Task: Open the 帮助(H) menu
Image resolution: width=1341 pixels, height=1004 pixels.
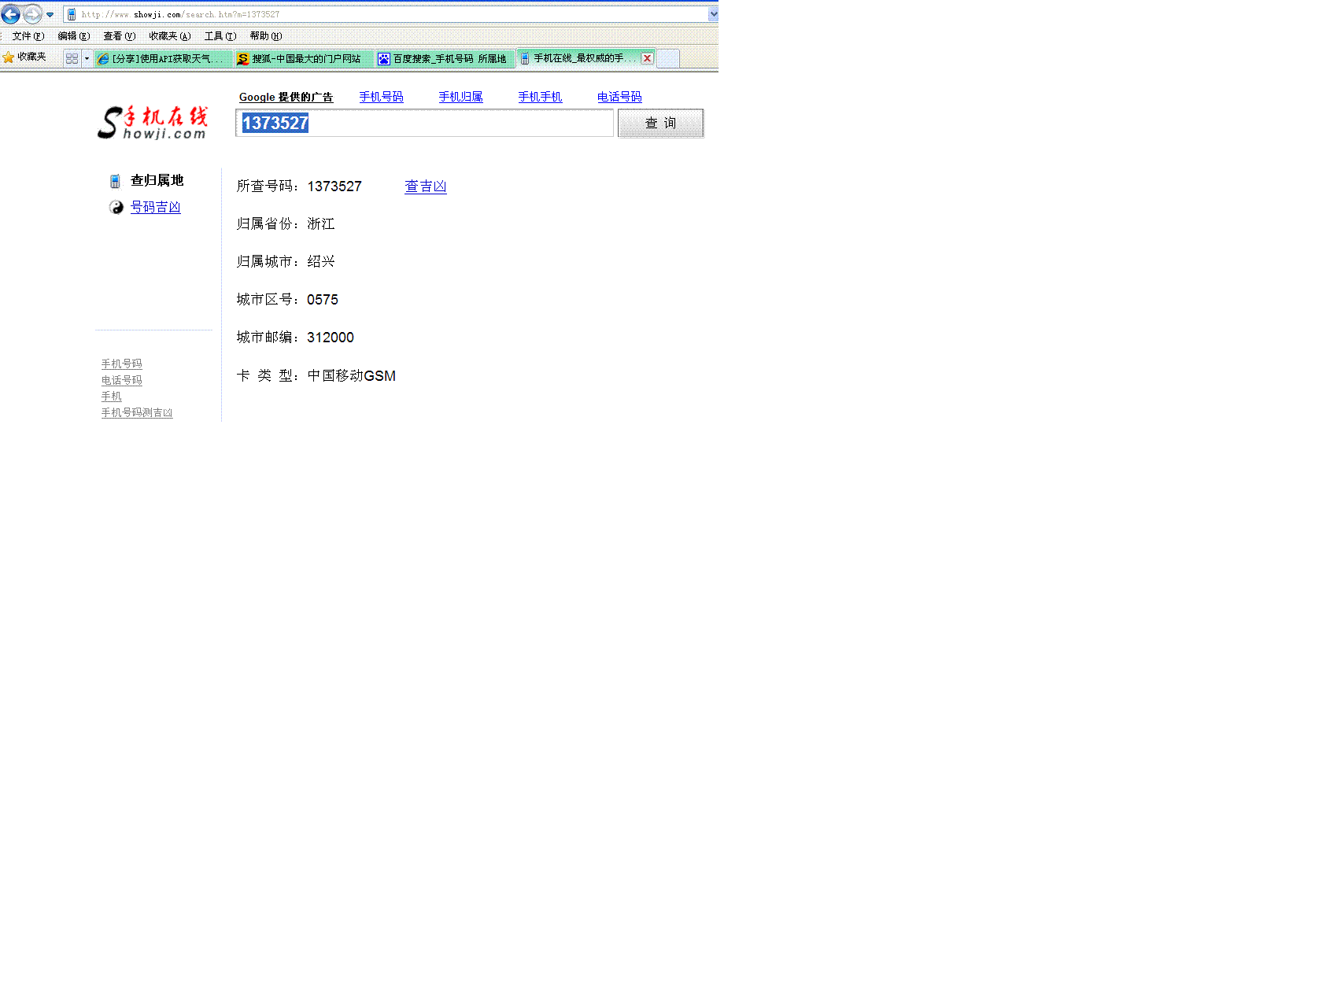Action: tap(265, 36)
